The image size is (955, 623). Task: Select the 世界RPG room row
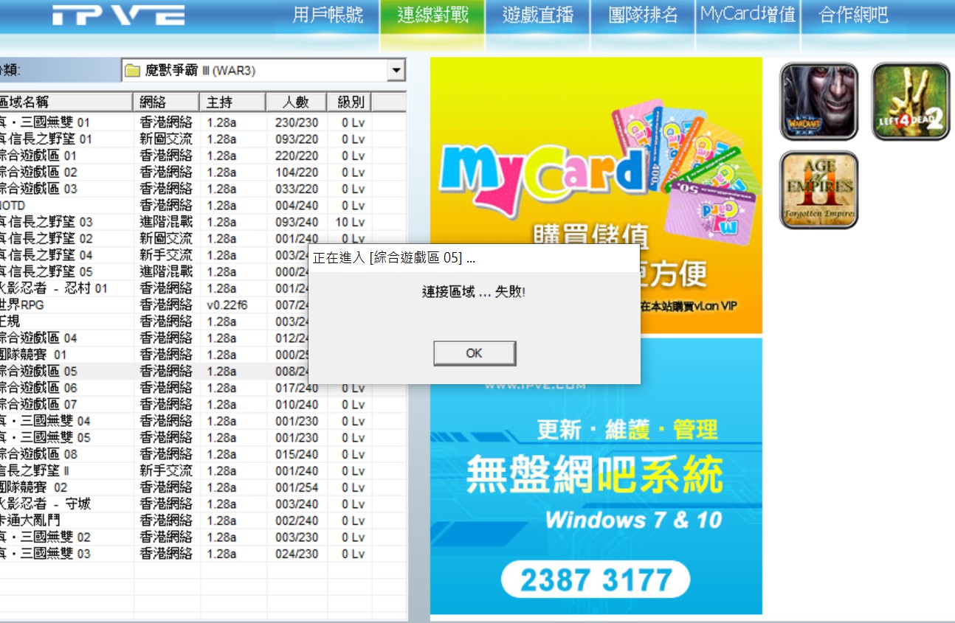point(154,304)
